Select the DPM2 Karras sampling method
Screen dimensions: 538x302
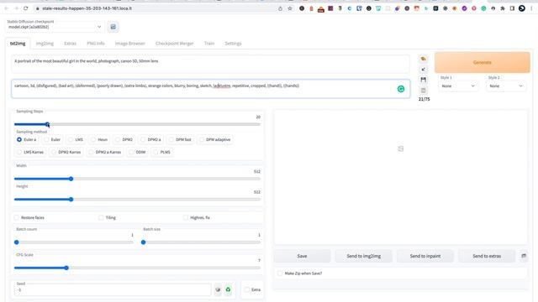click(66, 152)
